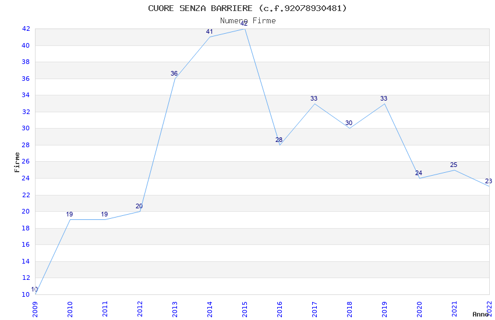Click the y-axis tick label 40
Screen dimensions: 495x320
26,45
